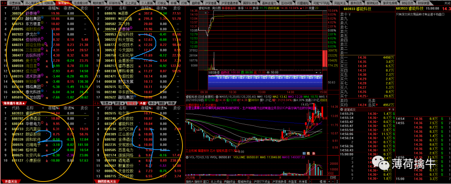Open the 环球市场 tab
The height and width of the screenshot is (184, 451).
(114, 3)
